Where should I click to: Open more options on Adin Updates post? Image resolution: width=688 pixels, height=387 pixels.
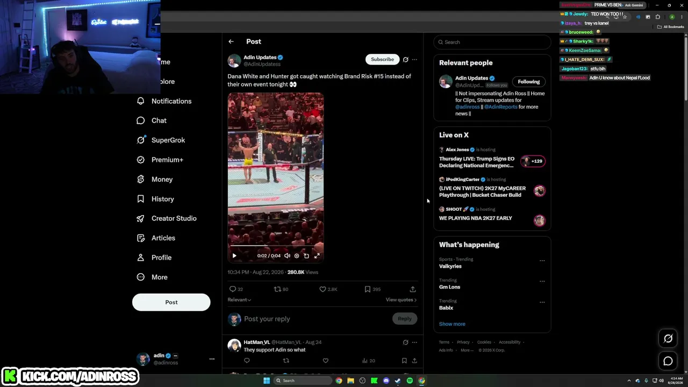(414, 60)
